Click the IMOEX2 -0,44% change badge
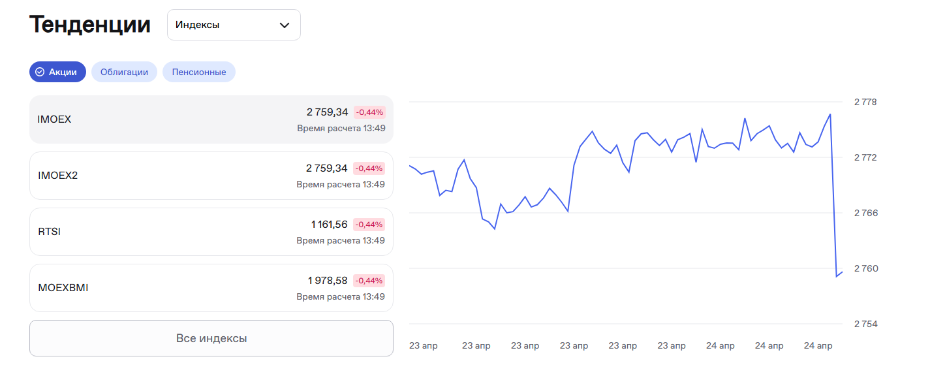The height and width of the screenshot is (378, 930). point(369,168)
